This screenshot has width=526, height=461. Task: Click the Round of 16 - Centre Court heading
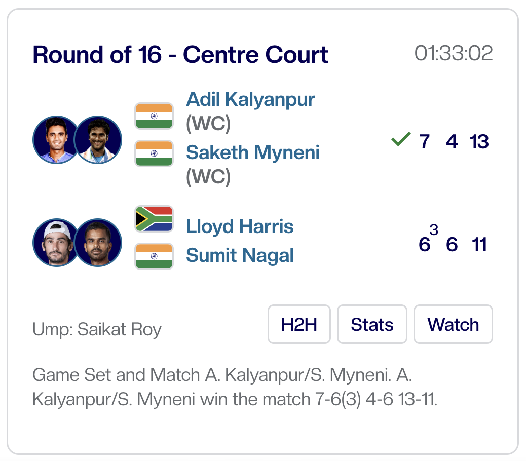[180, 55]
